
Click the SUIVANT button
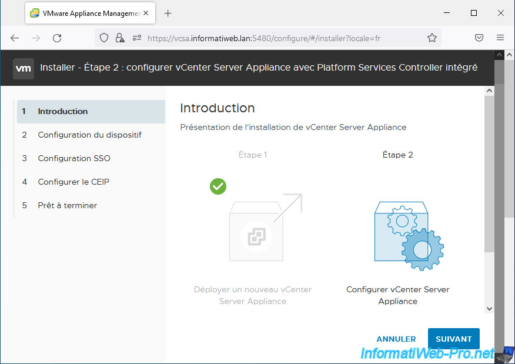click(454, 339)
